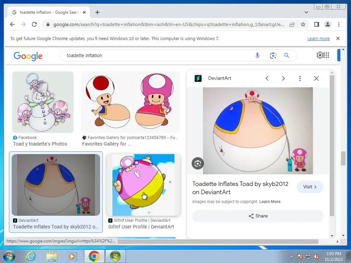Close the toadette inflation tab

click(84, 12)
